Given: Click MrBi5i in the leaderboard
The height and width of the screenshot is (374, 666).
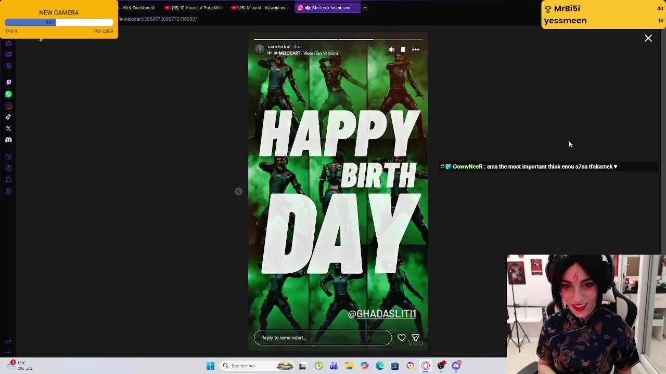Looking at the screenshot, I should pos(567,8).
